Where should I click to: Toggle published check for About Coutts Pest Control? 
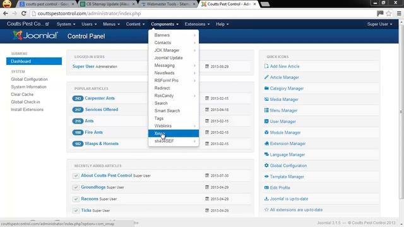tap(76, 175)
